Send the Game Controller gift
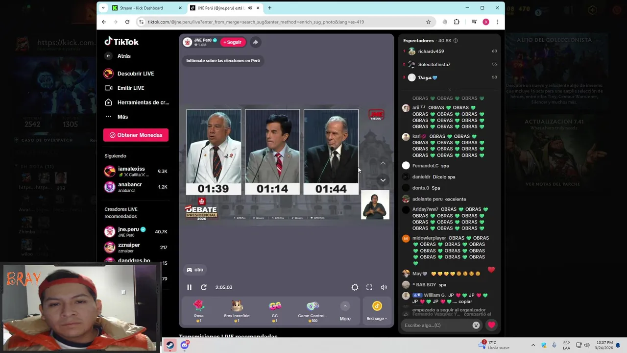This screenshot has height=353, width=627. [313, 311]
